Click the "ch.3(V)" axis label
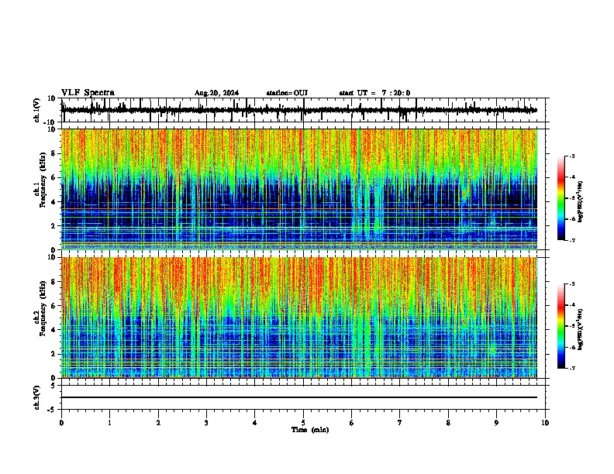Viewport: 614px width, 474px height. pyautogui.click(x=37, y=398)
